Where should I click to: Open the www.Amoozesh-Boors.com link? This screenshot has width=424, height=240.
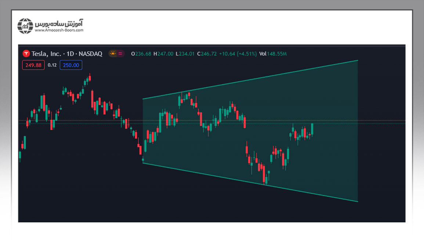[x=59, y=30]
